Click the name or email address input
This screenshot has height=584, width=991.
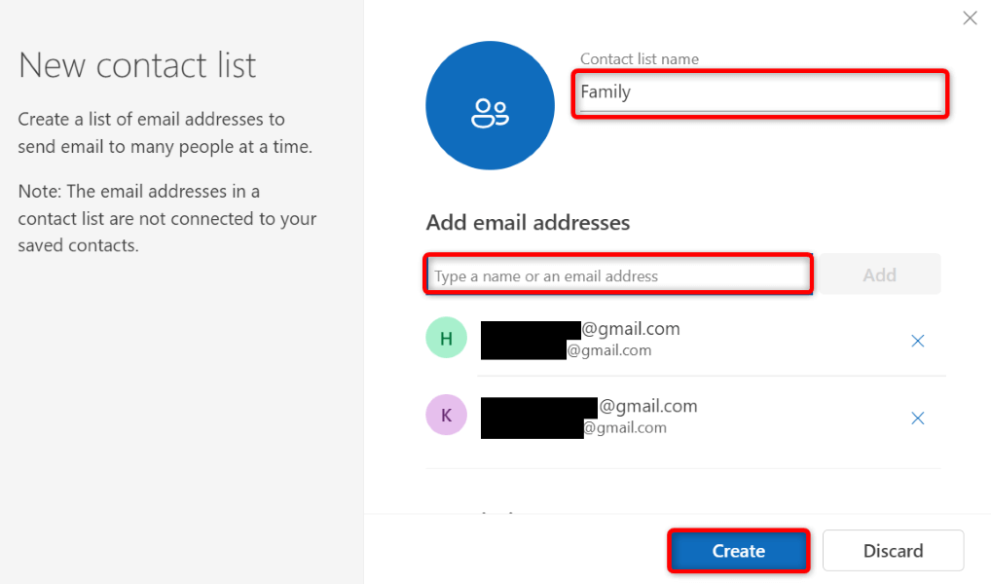tap(618, 275)
